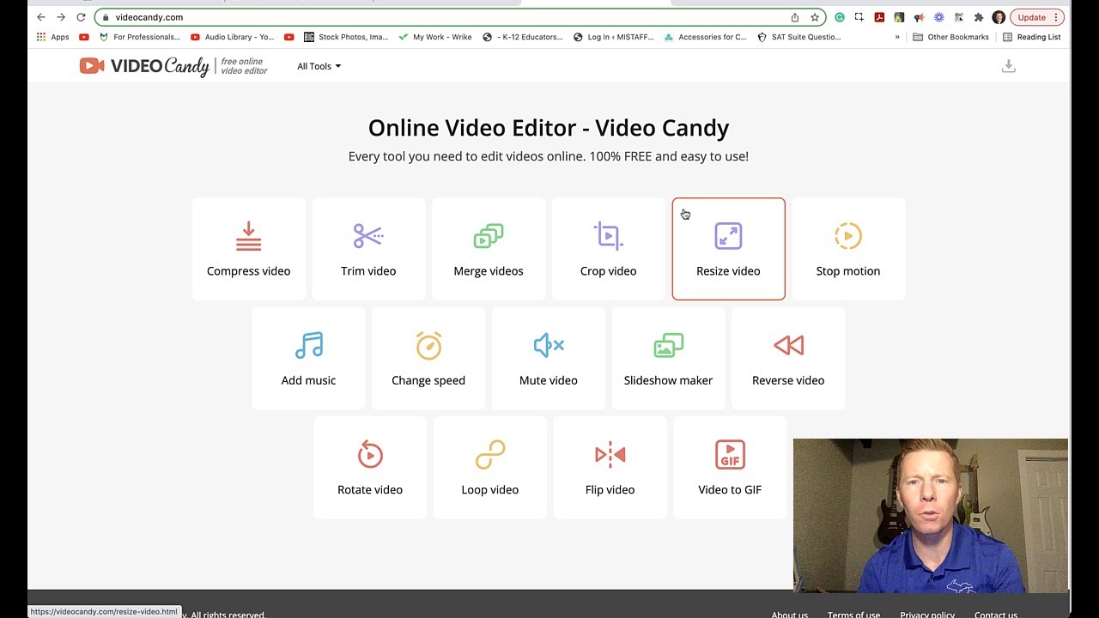Go forward with browser forward arrow
1099x618 pixels.
pos(61,17)
